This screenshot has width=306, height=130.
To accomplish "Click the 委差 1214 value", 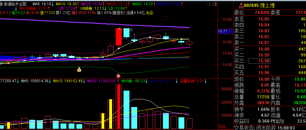I will click(x=300, y=13).
